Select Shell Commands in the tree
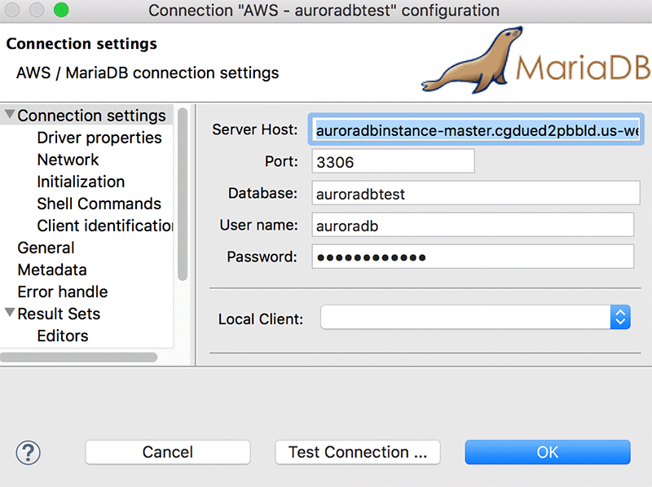The image size is (652, 487). (99, 204)
